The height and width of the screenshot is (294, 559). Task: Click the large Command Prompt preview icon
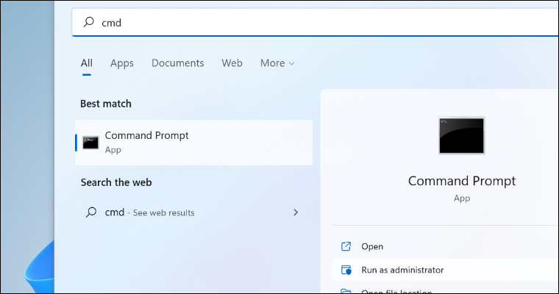point(462,135)
